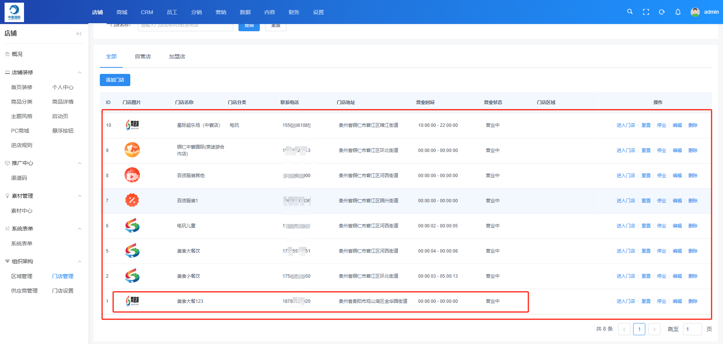This screenshot has height=344, width=723.
Task: Select page 1 in pagination
Action: 639,329
